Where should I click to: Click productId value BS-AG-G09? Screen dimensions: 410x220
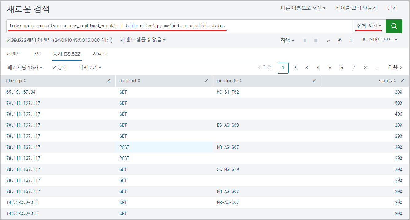point(228,125)
